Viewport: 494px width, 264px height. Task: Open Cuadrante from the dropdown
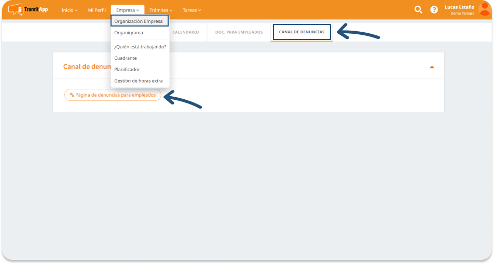coord(126,58)
